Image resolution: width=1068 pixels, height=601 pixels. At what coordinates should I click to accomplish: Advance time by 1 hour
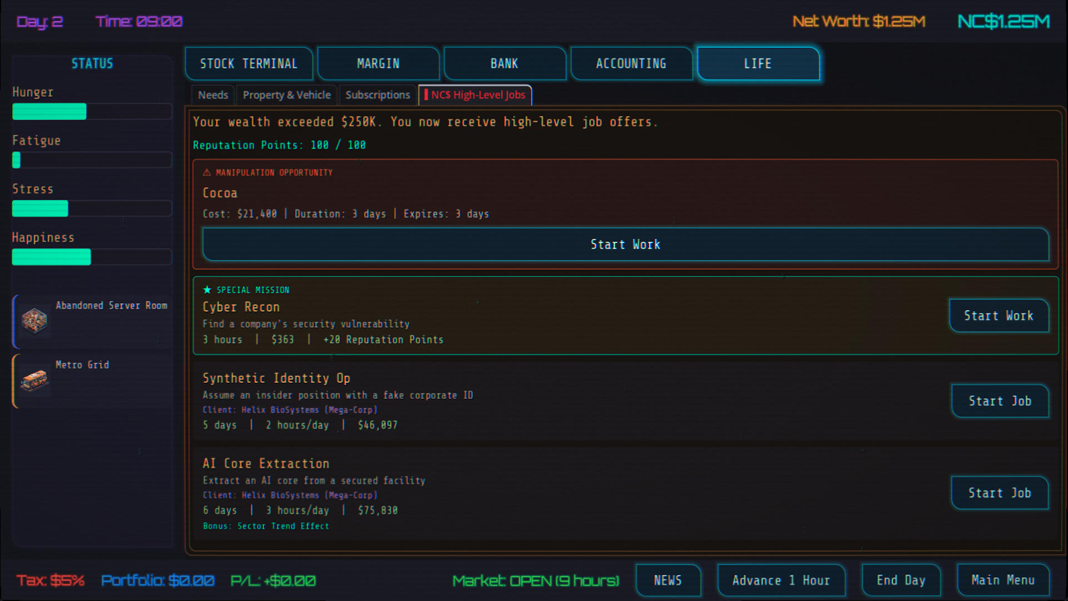pos(781,580)
